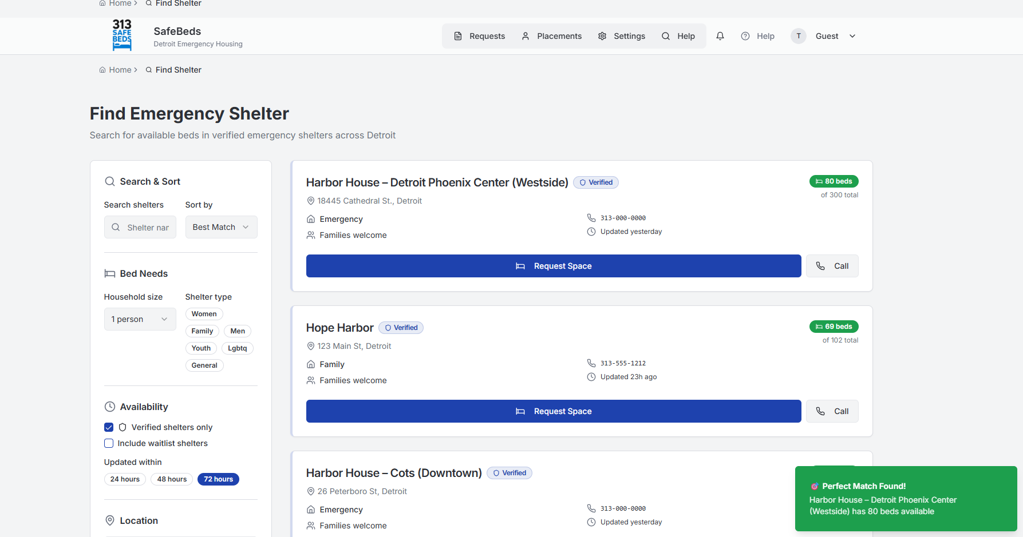The image size is (1023, 537).
Task: Click Find Emergency Shelter heading
Action: [189, 113]
